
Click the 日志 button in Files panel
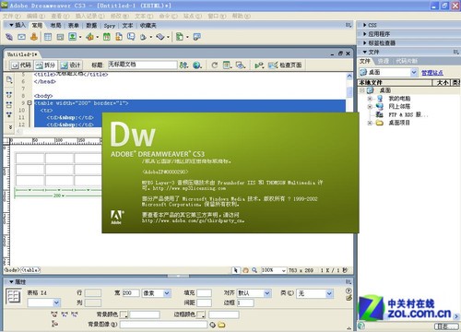click(x=445, y=326)
